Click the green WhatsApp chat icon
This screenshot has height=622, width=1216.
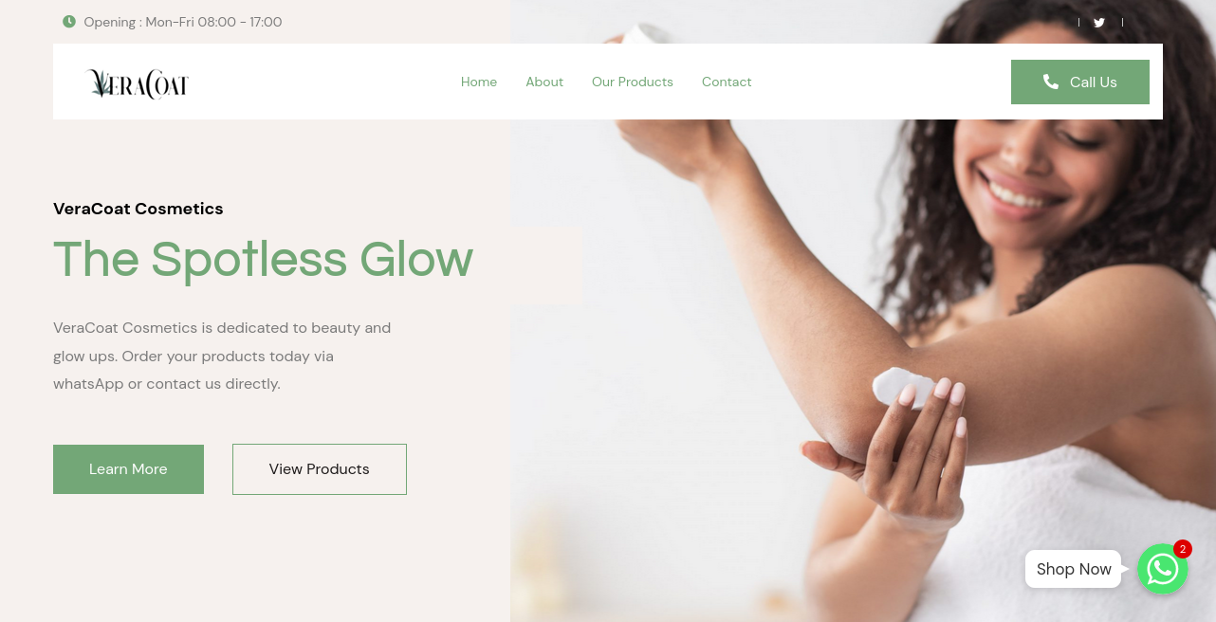1163,569
